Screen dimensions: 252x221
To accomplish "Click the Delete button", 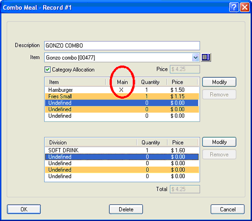I will pyautogui.click(x=126, y=209).
